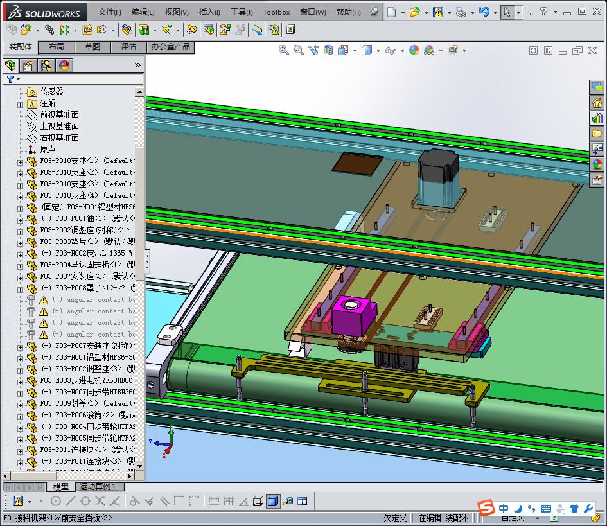This screenshot has height=526, width=607.
Task: Click the New document icon
Action: 391,12
